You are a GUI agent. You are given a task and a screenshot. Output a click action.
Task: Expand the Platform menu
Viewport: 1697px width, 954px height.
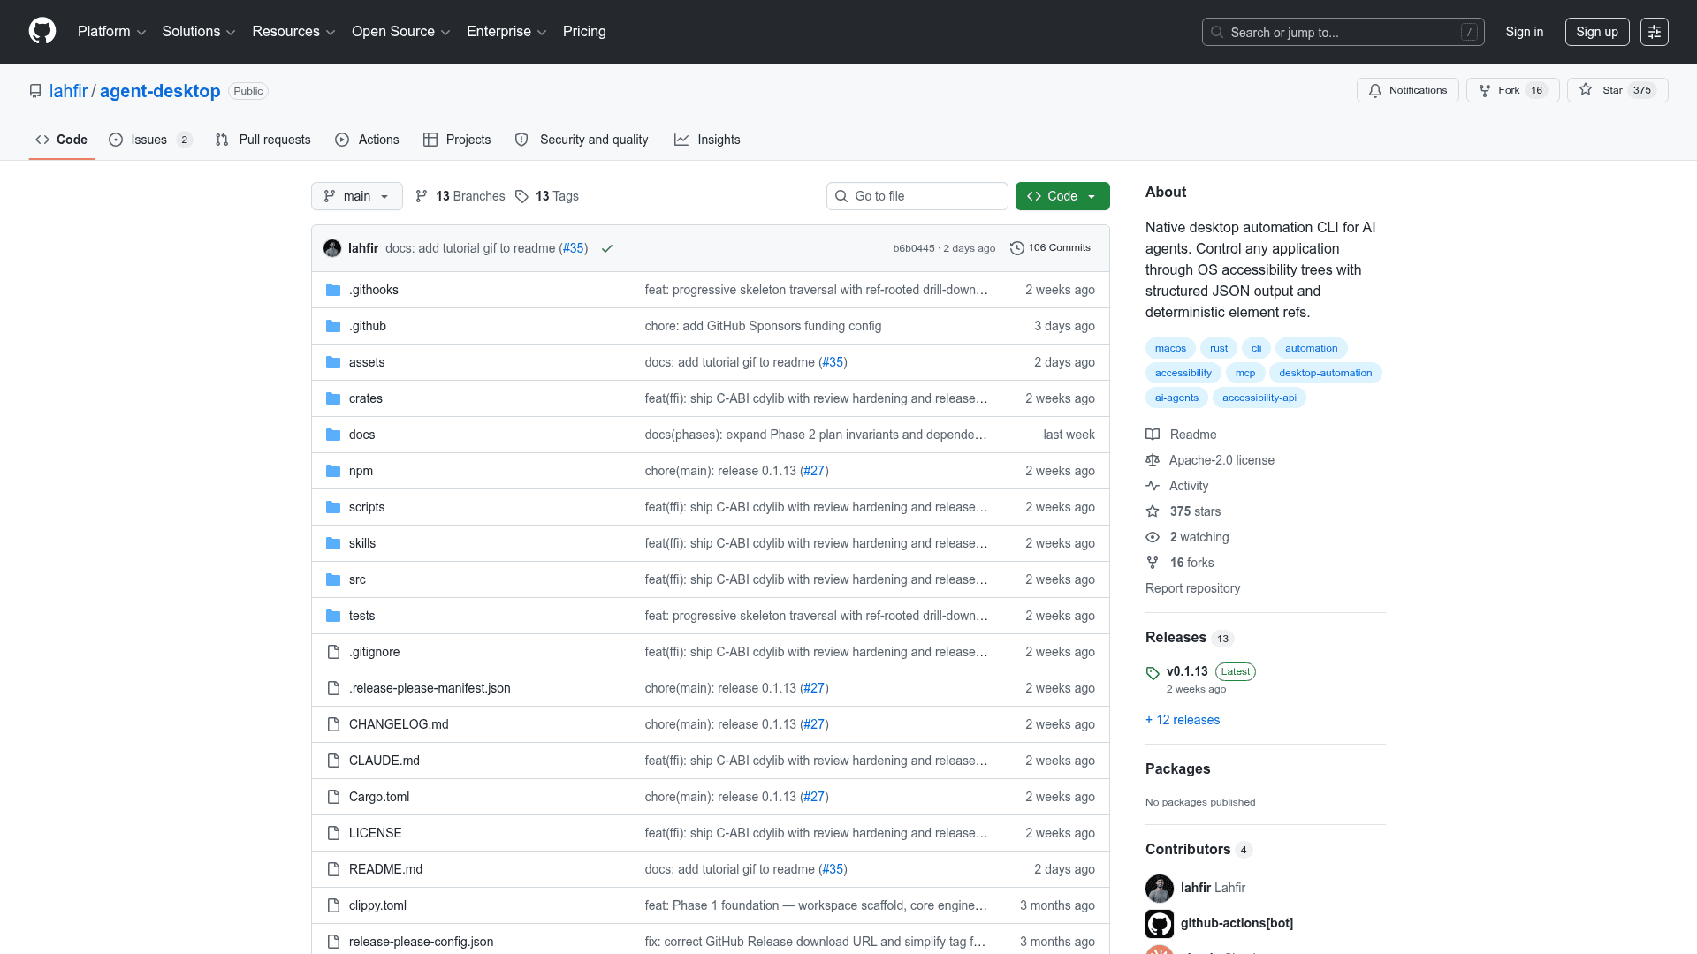[111, 32]
